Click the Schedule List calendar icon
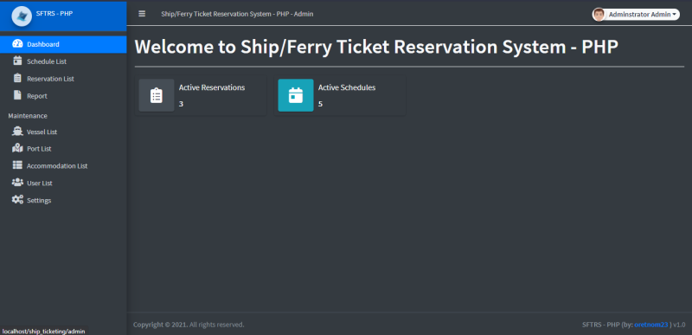 click(17, 61)
